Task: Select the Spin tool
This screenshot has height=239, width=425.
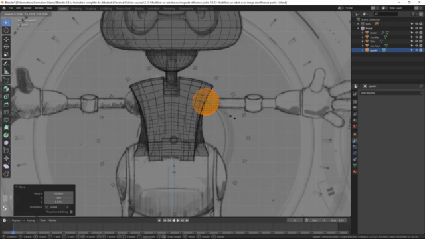Action: tap(6, 135)
